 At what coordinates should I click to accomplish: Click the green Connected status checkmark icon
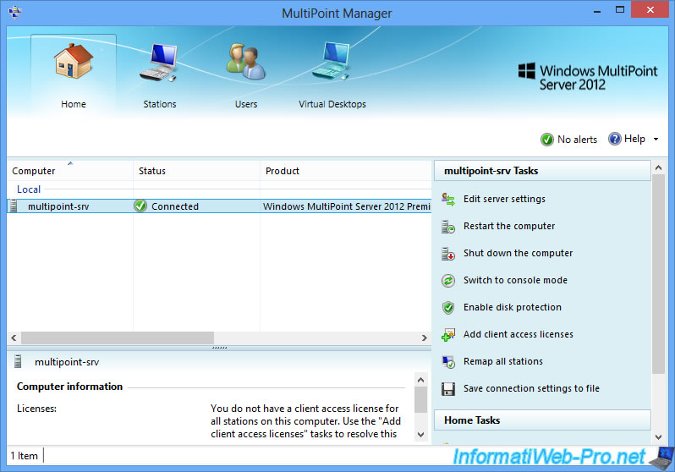pyautogui.click(x=140, y=206)
